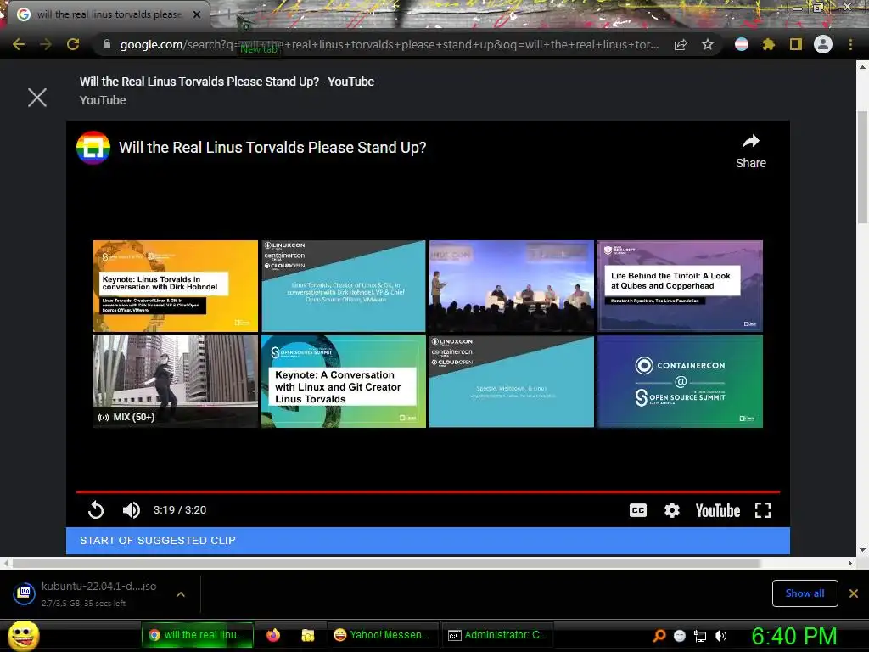Toggle closed captions (CC)
869x652 pixels.
click(638, 510)
